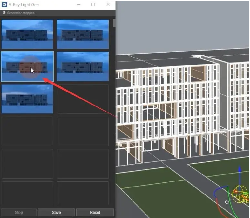Click the greyed-out Stop button
Viewport: 250px width, 218px height.
pyautogui.click(x=19, y=212)
